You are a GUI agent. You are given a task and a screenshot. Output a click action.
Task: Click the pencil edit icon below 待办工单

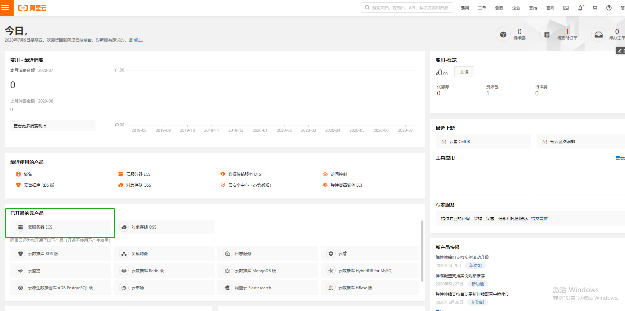[620, 51]
